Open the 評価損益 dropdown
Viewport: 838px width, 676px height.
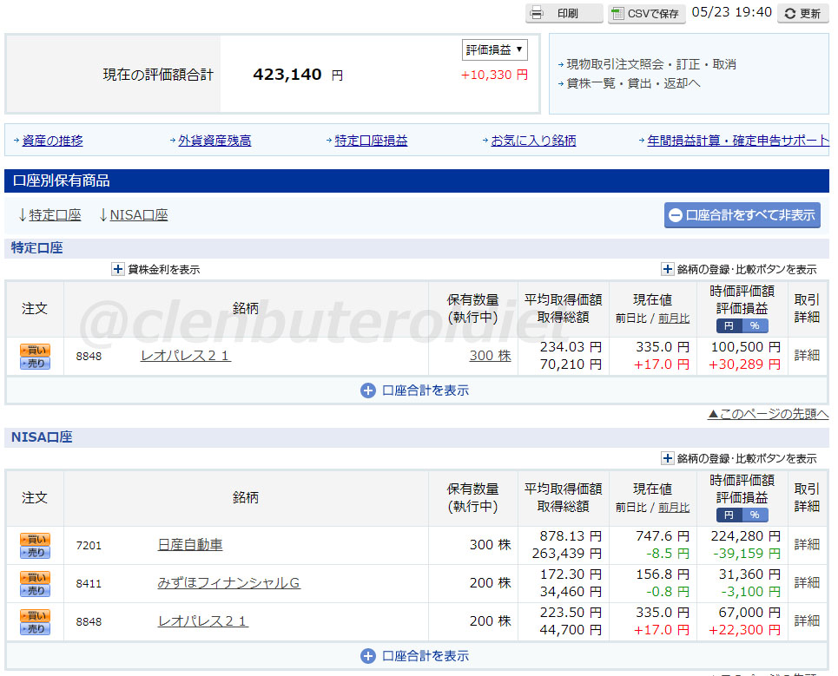[494, 49]
